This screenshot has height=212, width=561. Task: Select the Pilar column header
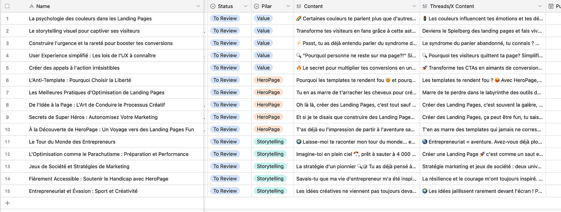click(272, 6)
